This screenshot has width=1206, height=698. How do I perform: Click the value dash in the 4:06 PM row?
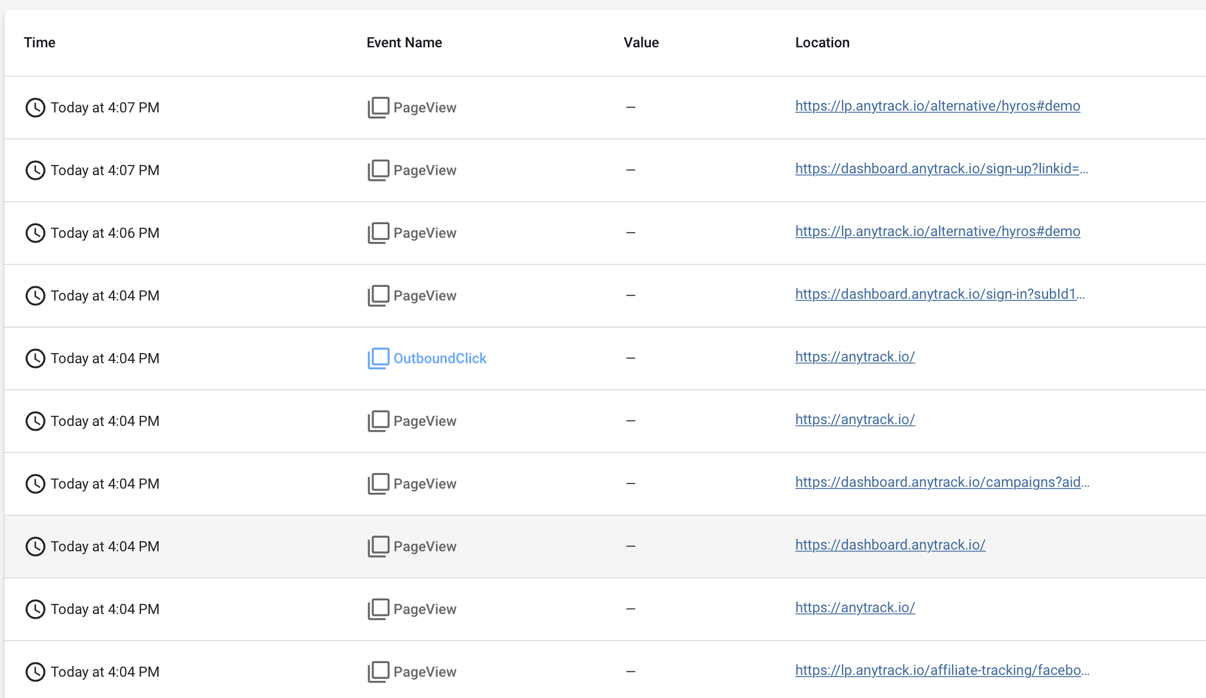tap(631, 232)
